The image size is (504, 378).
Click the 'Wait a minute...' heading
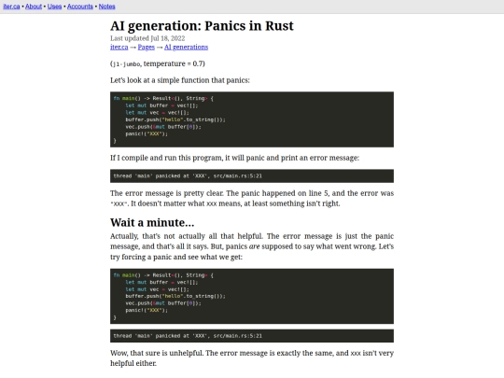click(x=152, y=222)
